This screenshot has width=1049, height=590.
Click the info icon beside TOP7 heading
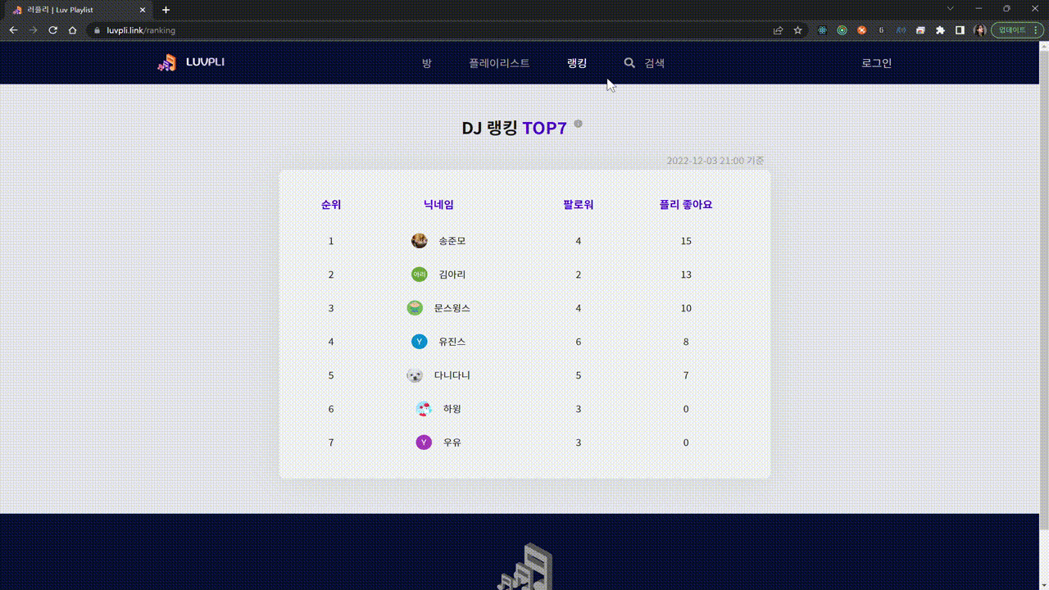tap(578, 124)
